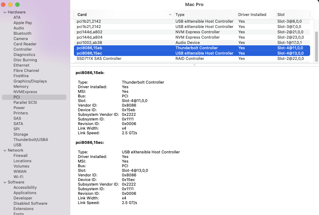Click the split-pane divider handle dot
319x215 pixels.
(195, 65)
